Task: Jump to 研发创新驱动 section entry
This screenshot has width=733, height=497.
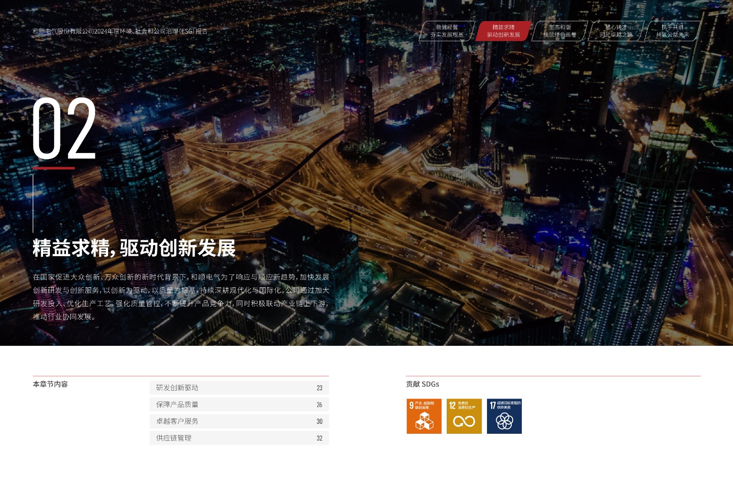Action: (177, 388)
